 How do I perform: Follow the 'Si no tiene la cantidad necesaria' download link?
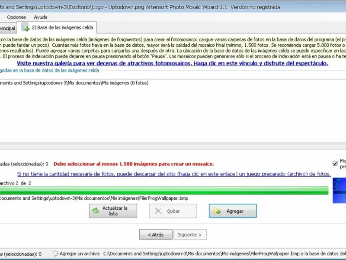click(x=174, y=174)
